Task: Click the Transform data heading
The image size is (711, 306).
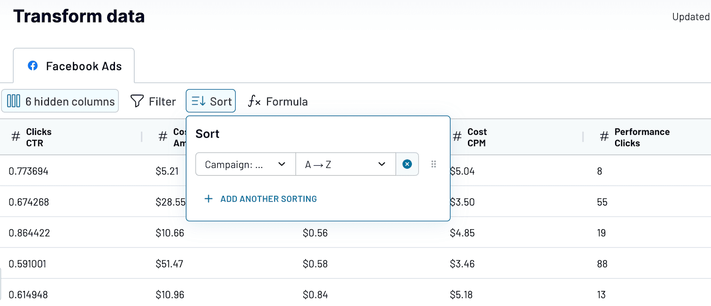Action: pos(79,16)
